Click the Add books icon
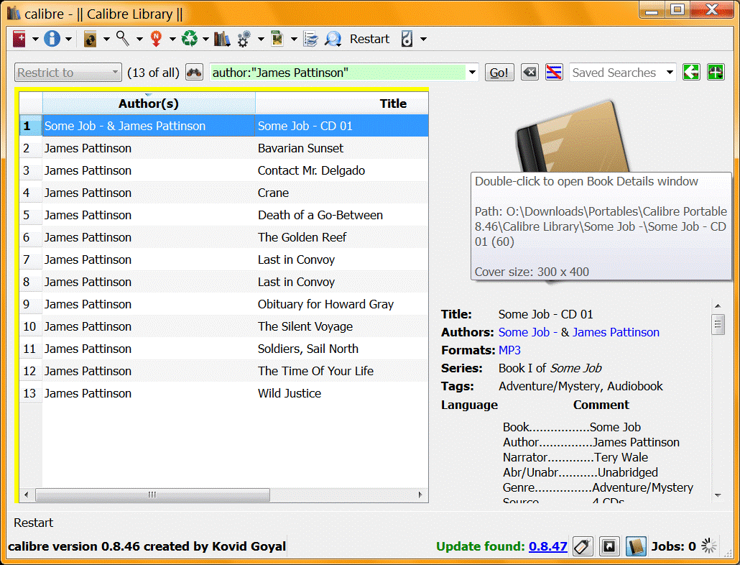 pos(19,39)
